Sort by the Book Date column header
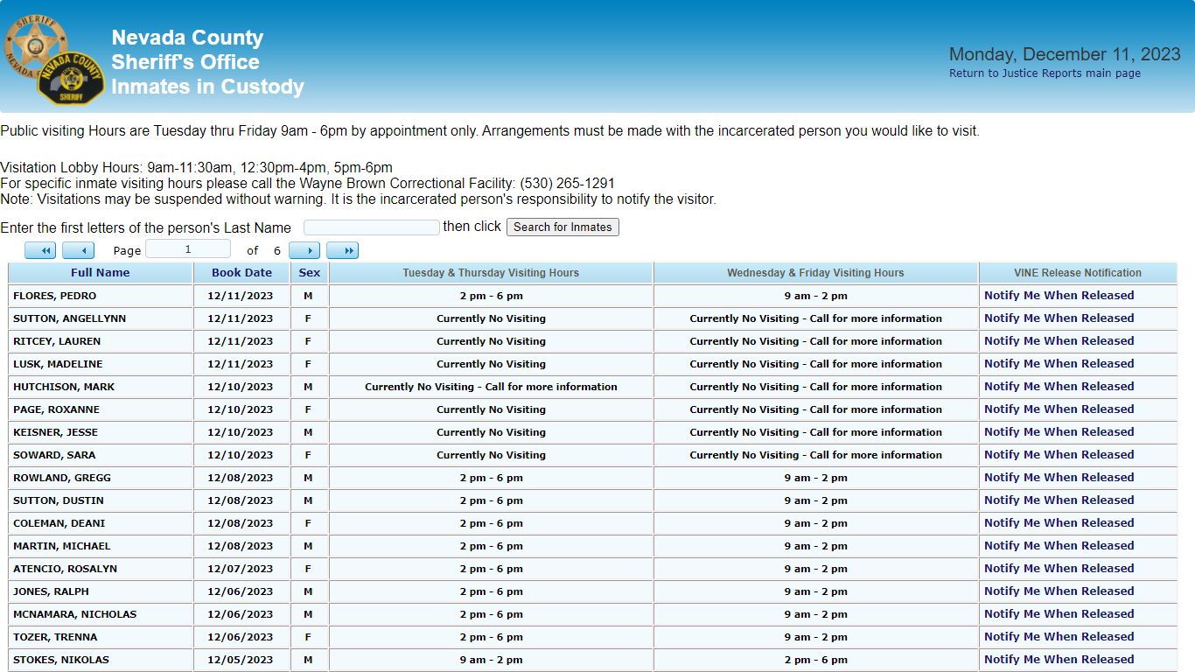The width and height of the screenshot is (1195, 672). tap(241, 273)
